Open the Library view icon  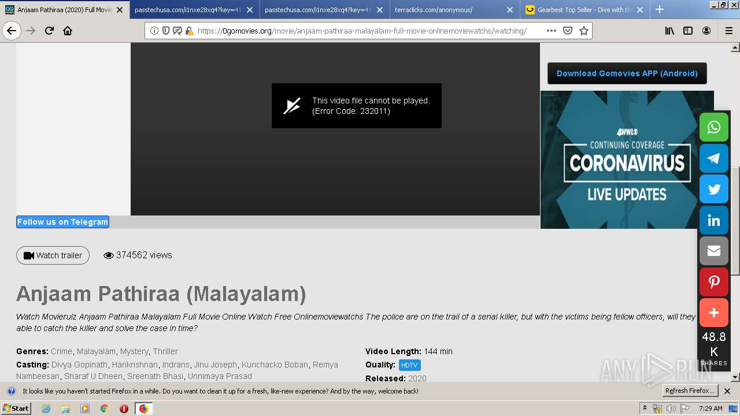click(x=669, y=31)
